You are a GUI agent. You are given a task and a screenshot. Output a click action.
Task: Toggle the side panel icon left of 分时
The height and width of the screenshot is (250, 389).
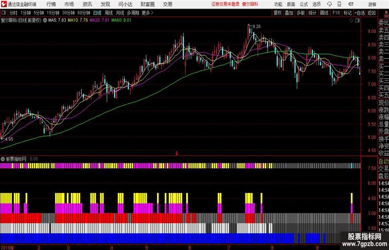coord(4,13)
